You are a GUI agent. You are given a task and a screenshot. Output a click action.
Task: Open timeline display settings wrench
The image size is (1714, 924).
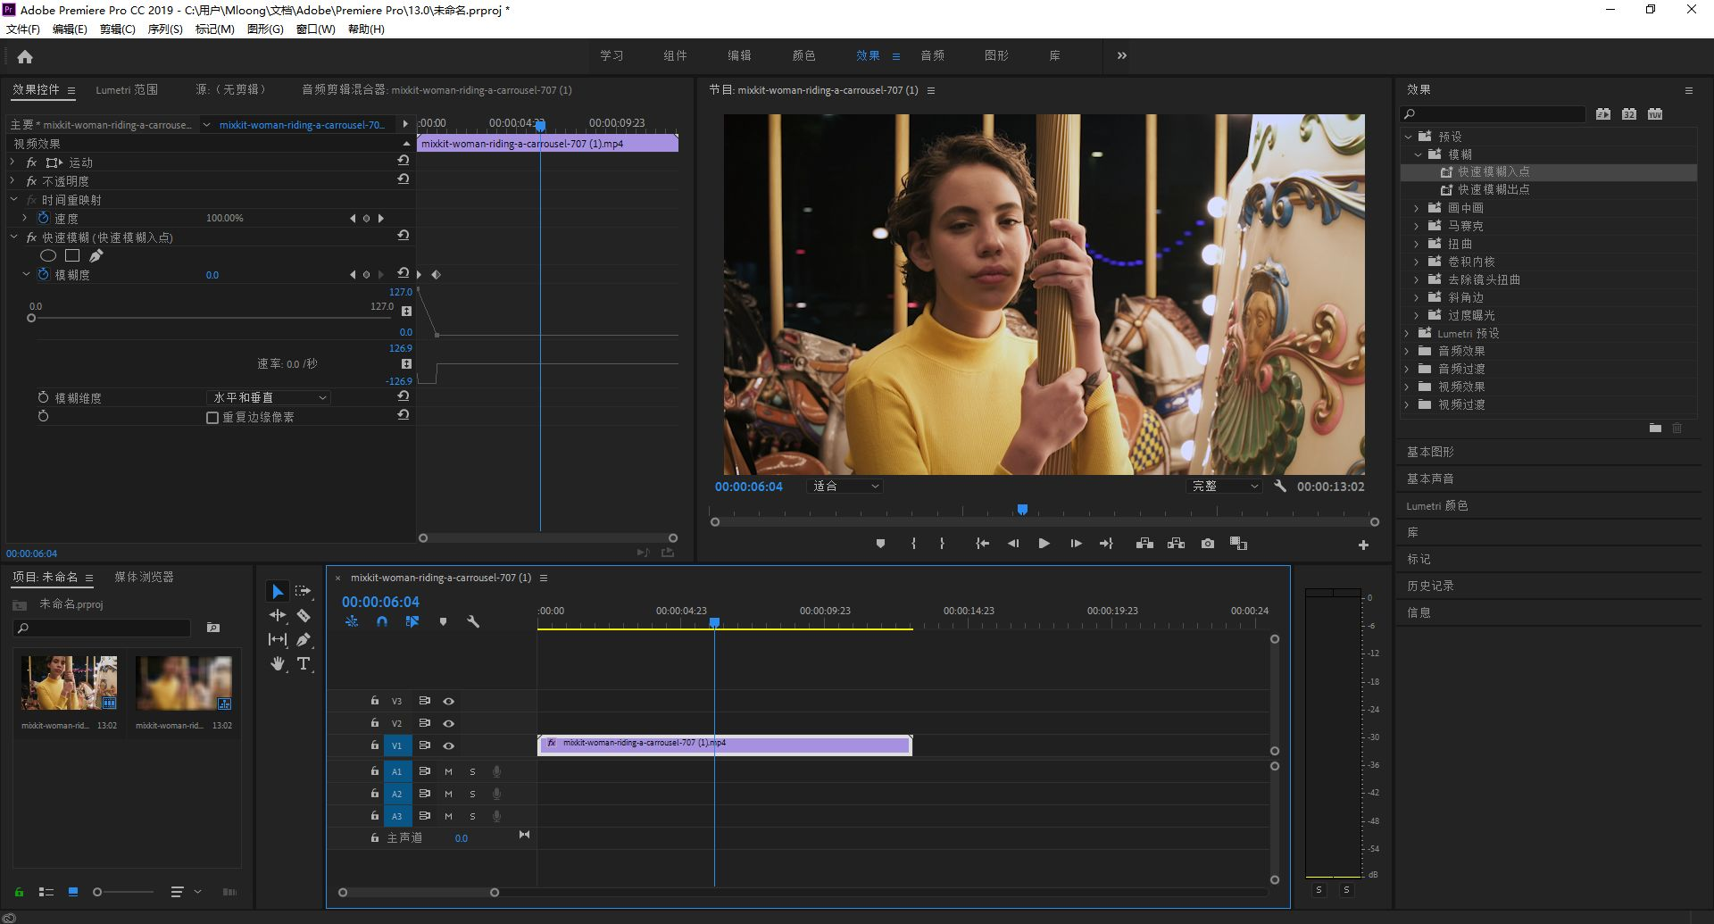(x=473, y=621)
